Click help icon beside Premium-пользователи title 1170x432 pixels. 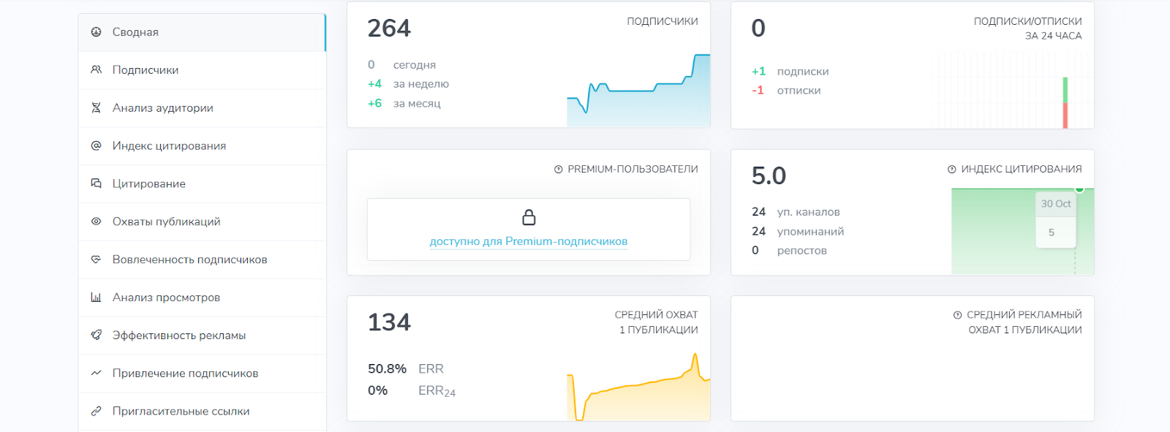point(559,170)
